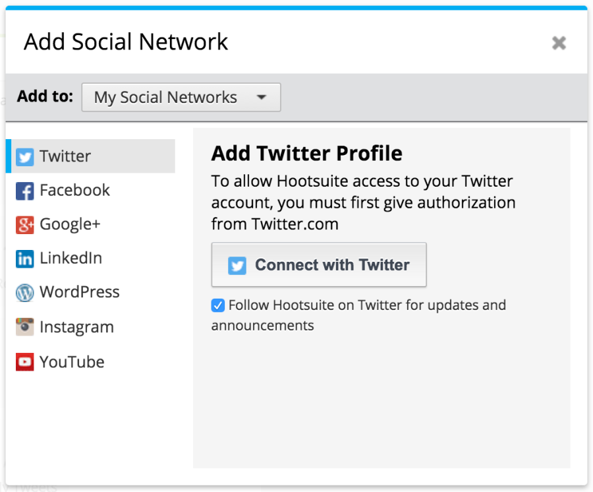The height and width of the screenshot is (492, 593).
Task: Select the WordPress label in the network list
Action: [x=80, y=292]
